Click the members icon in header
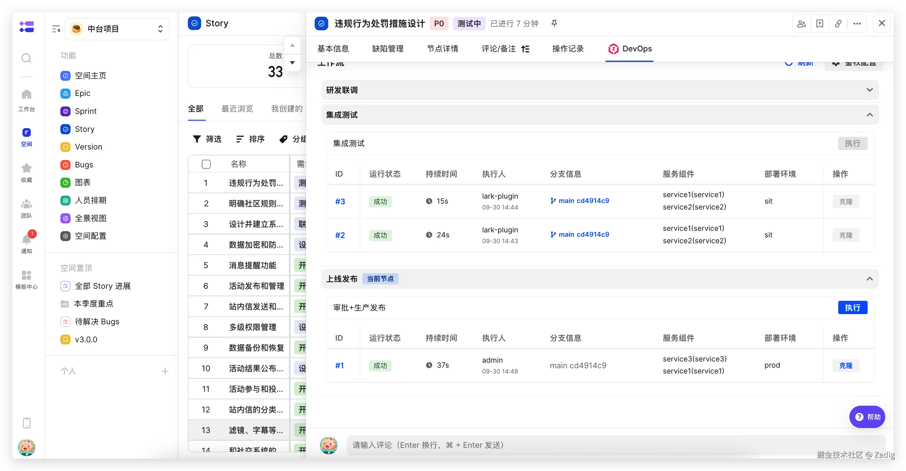 801,24
